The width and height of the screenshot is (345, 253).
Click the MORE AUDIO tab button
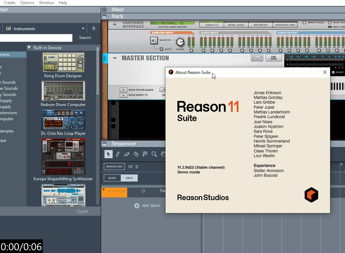tap(236, 25)
